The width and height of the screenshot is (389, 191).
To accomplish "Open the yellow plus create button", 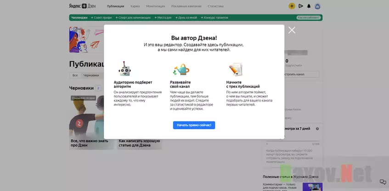I will click(292, 6).
